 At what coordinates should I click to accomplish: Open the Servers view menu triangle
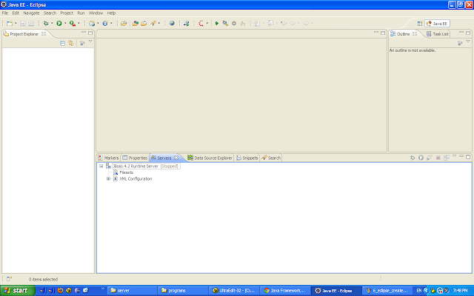(x=454, y=156)
